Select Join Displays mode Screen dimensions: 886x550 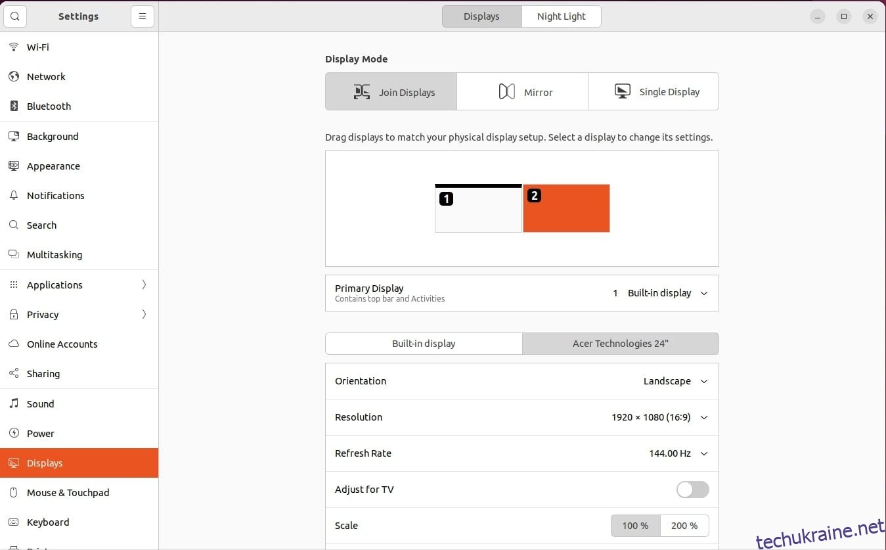pos(391,91)
